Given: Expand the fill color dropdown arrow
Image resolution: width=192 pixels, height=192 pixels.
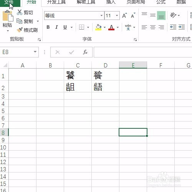Looking at the screenshot, I should [x=104, y=27].
